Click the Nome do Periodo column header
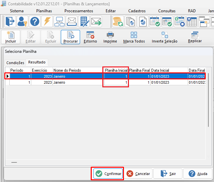Viewport: 214px width, 182px height. (78, 70)
